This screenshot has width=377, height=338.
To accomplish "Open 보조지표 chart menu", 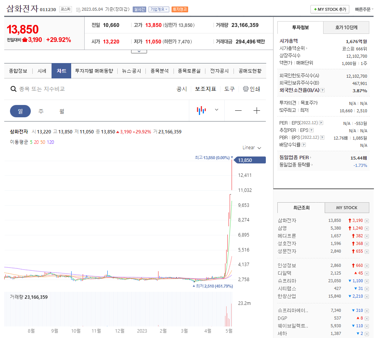I will [x=205, y=89].
